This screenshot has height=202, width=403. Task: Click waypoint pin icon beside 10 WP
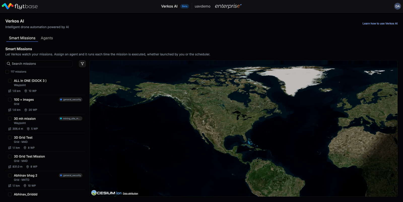click(x=26, y=91)
